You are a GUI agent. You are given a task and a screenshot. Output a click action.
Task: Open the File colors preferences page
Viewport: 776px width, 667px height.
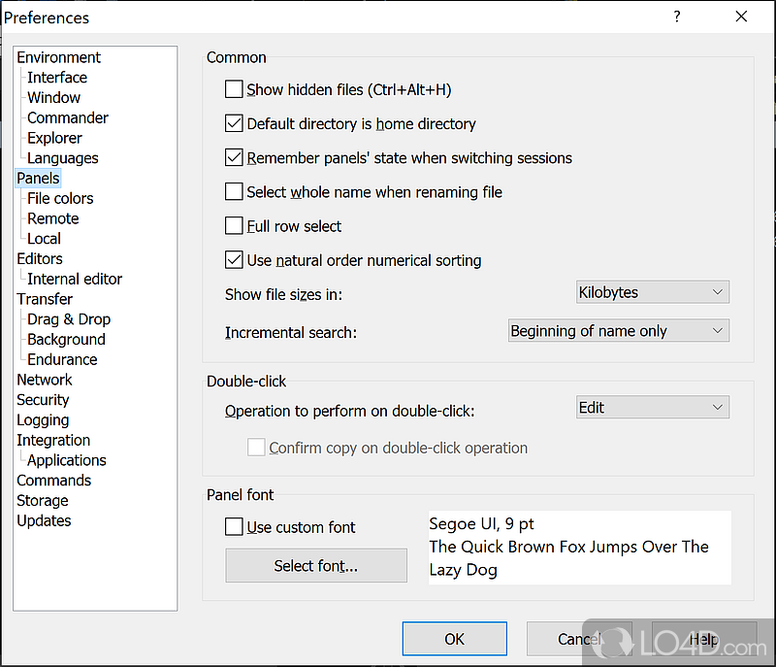tap(60, 198)
